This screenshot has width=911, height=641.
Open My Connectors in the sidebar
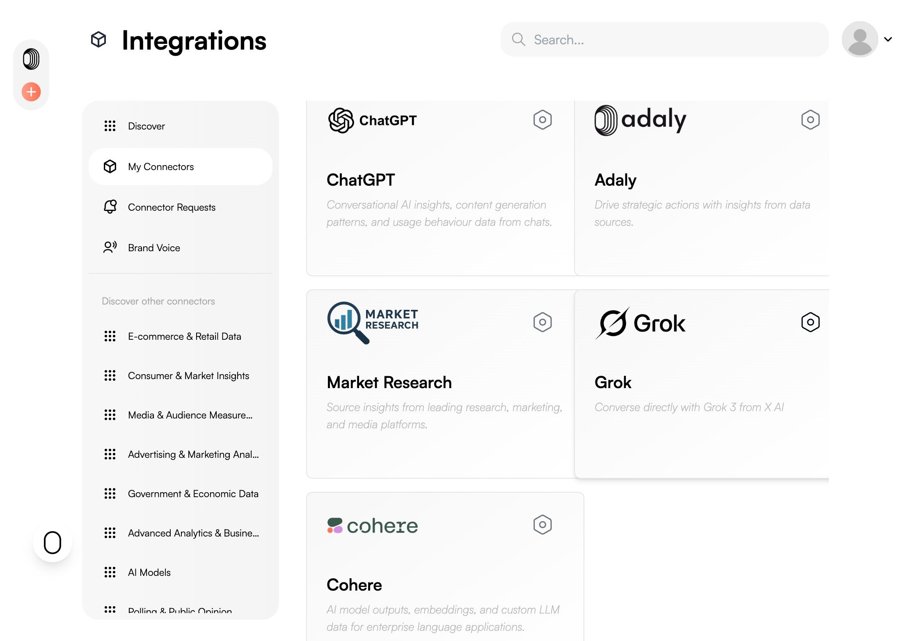click(160, 166)
